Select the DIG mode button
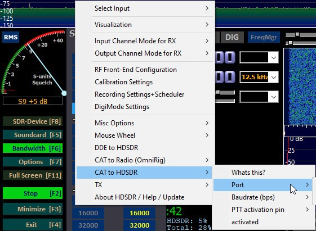 click(x=232, y=37)
